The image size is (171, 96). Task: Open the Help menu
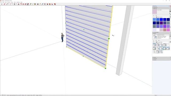pyautogui.click(x=21, y=2)
